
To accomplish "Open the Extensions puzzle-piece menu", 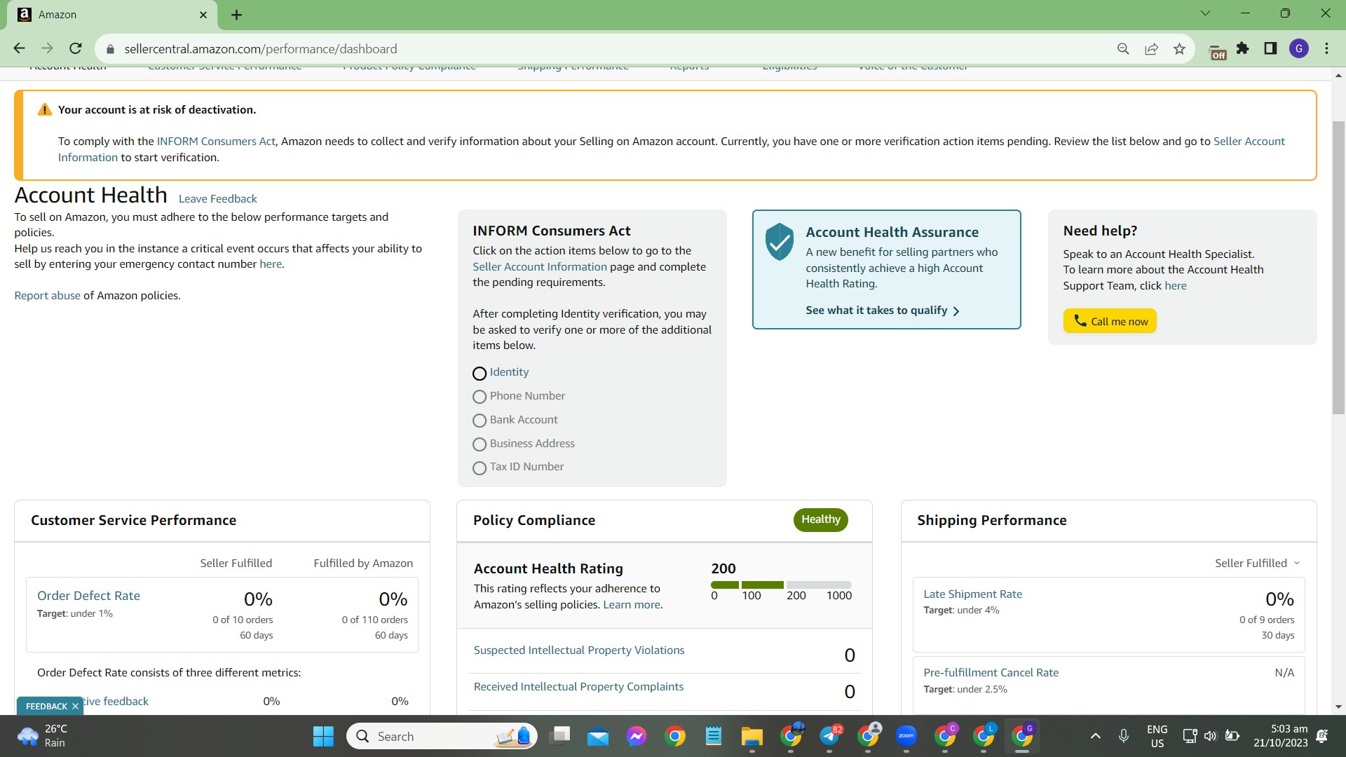I will pyautogui.click(x=1243, y=48).
